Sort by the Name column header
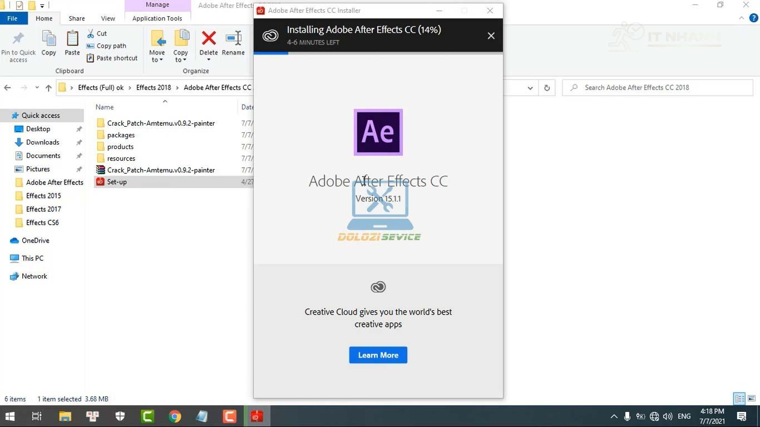760x427 pixels. click(104, 107)
